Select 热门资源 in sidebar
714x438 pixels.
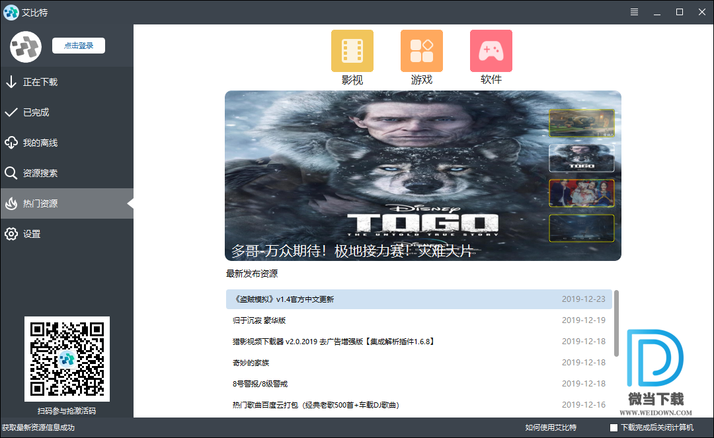67,203
